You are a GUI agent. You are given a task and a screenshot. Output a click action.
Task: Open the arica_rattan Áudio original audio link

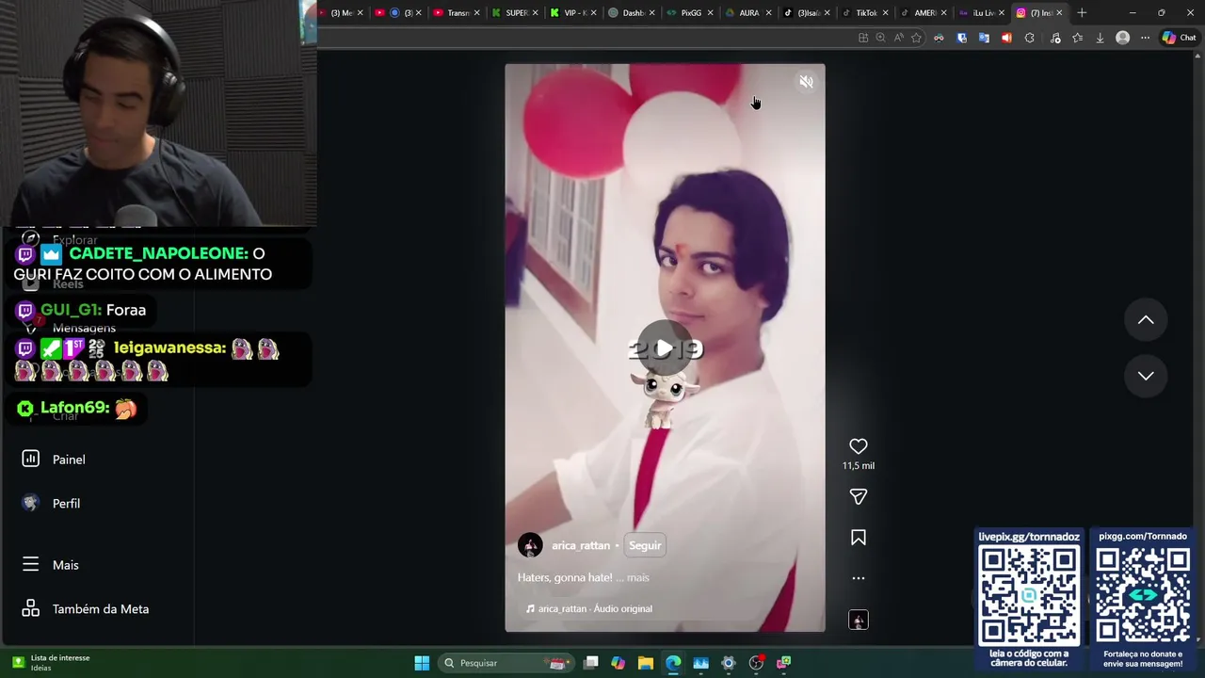[x=589, y=608]
